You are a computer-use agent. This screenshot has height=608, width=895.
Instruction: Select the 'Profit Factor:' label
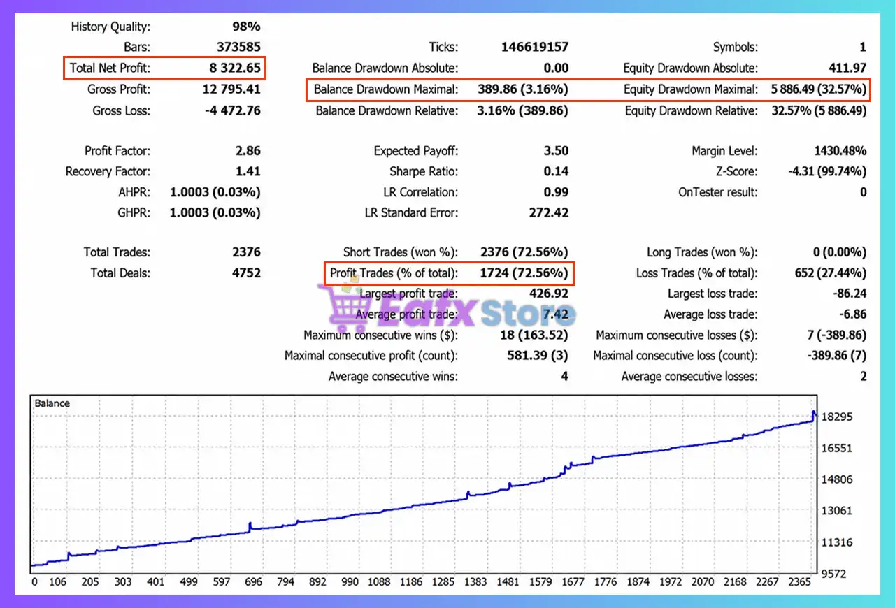tap(117, 151)
